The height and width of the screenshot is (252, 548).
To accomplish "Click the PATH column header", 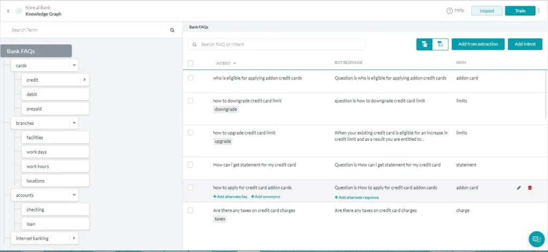I will [461, 63].
